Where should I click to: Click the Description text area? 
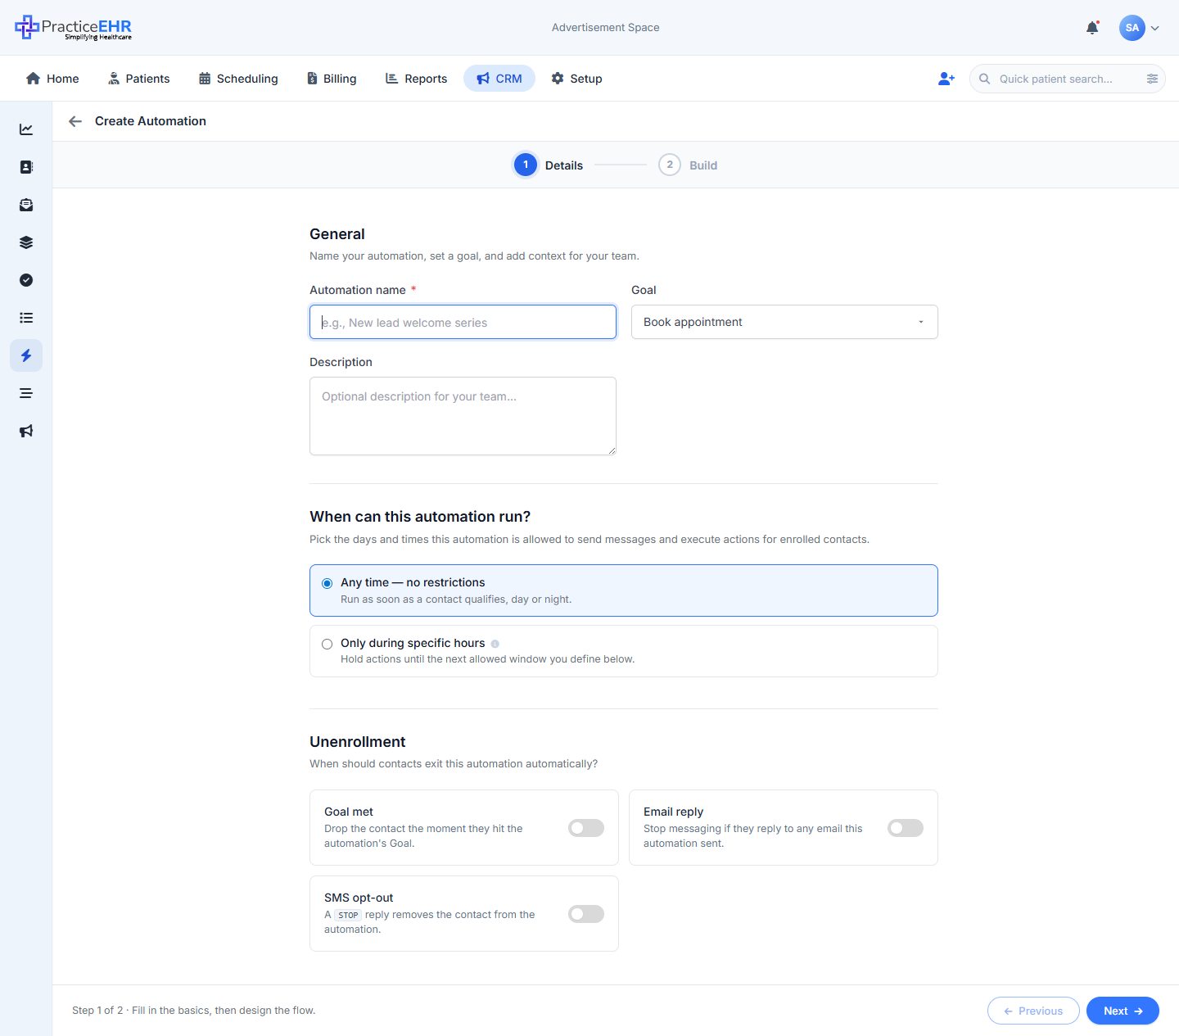click(463, 416)
